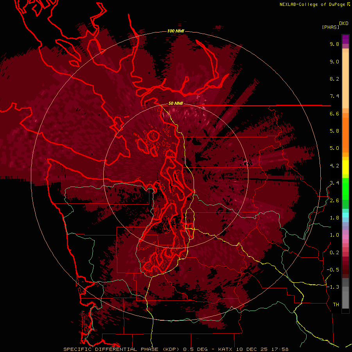Click the 9.0 legend value
Viewport: 352px width, 352px height.
pos(334,61)
